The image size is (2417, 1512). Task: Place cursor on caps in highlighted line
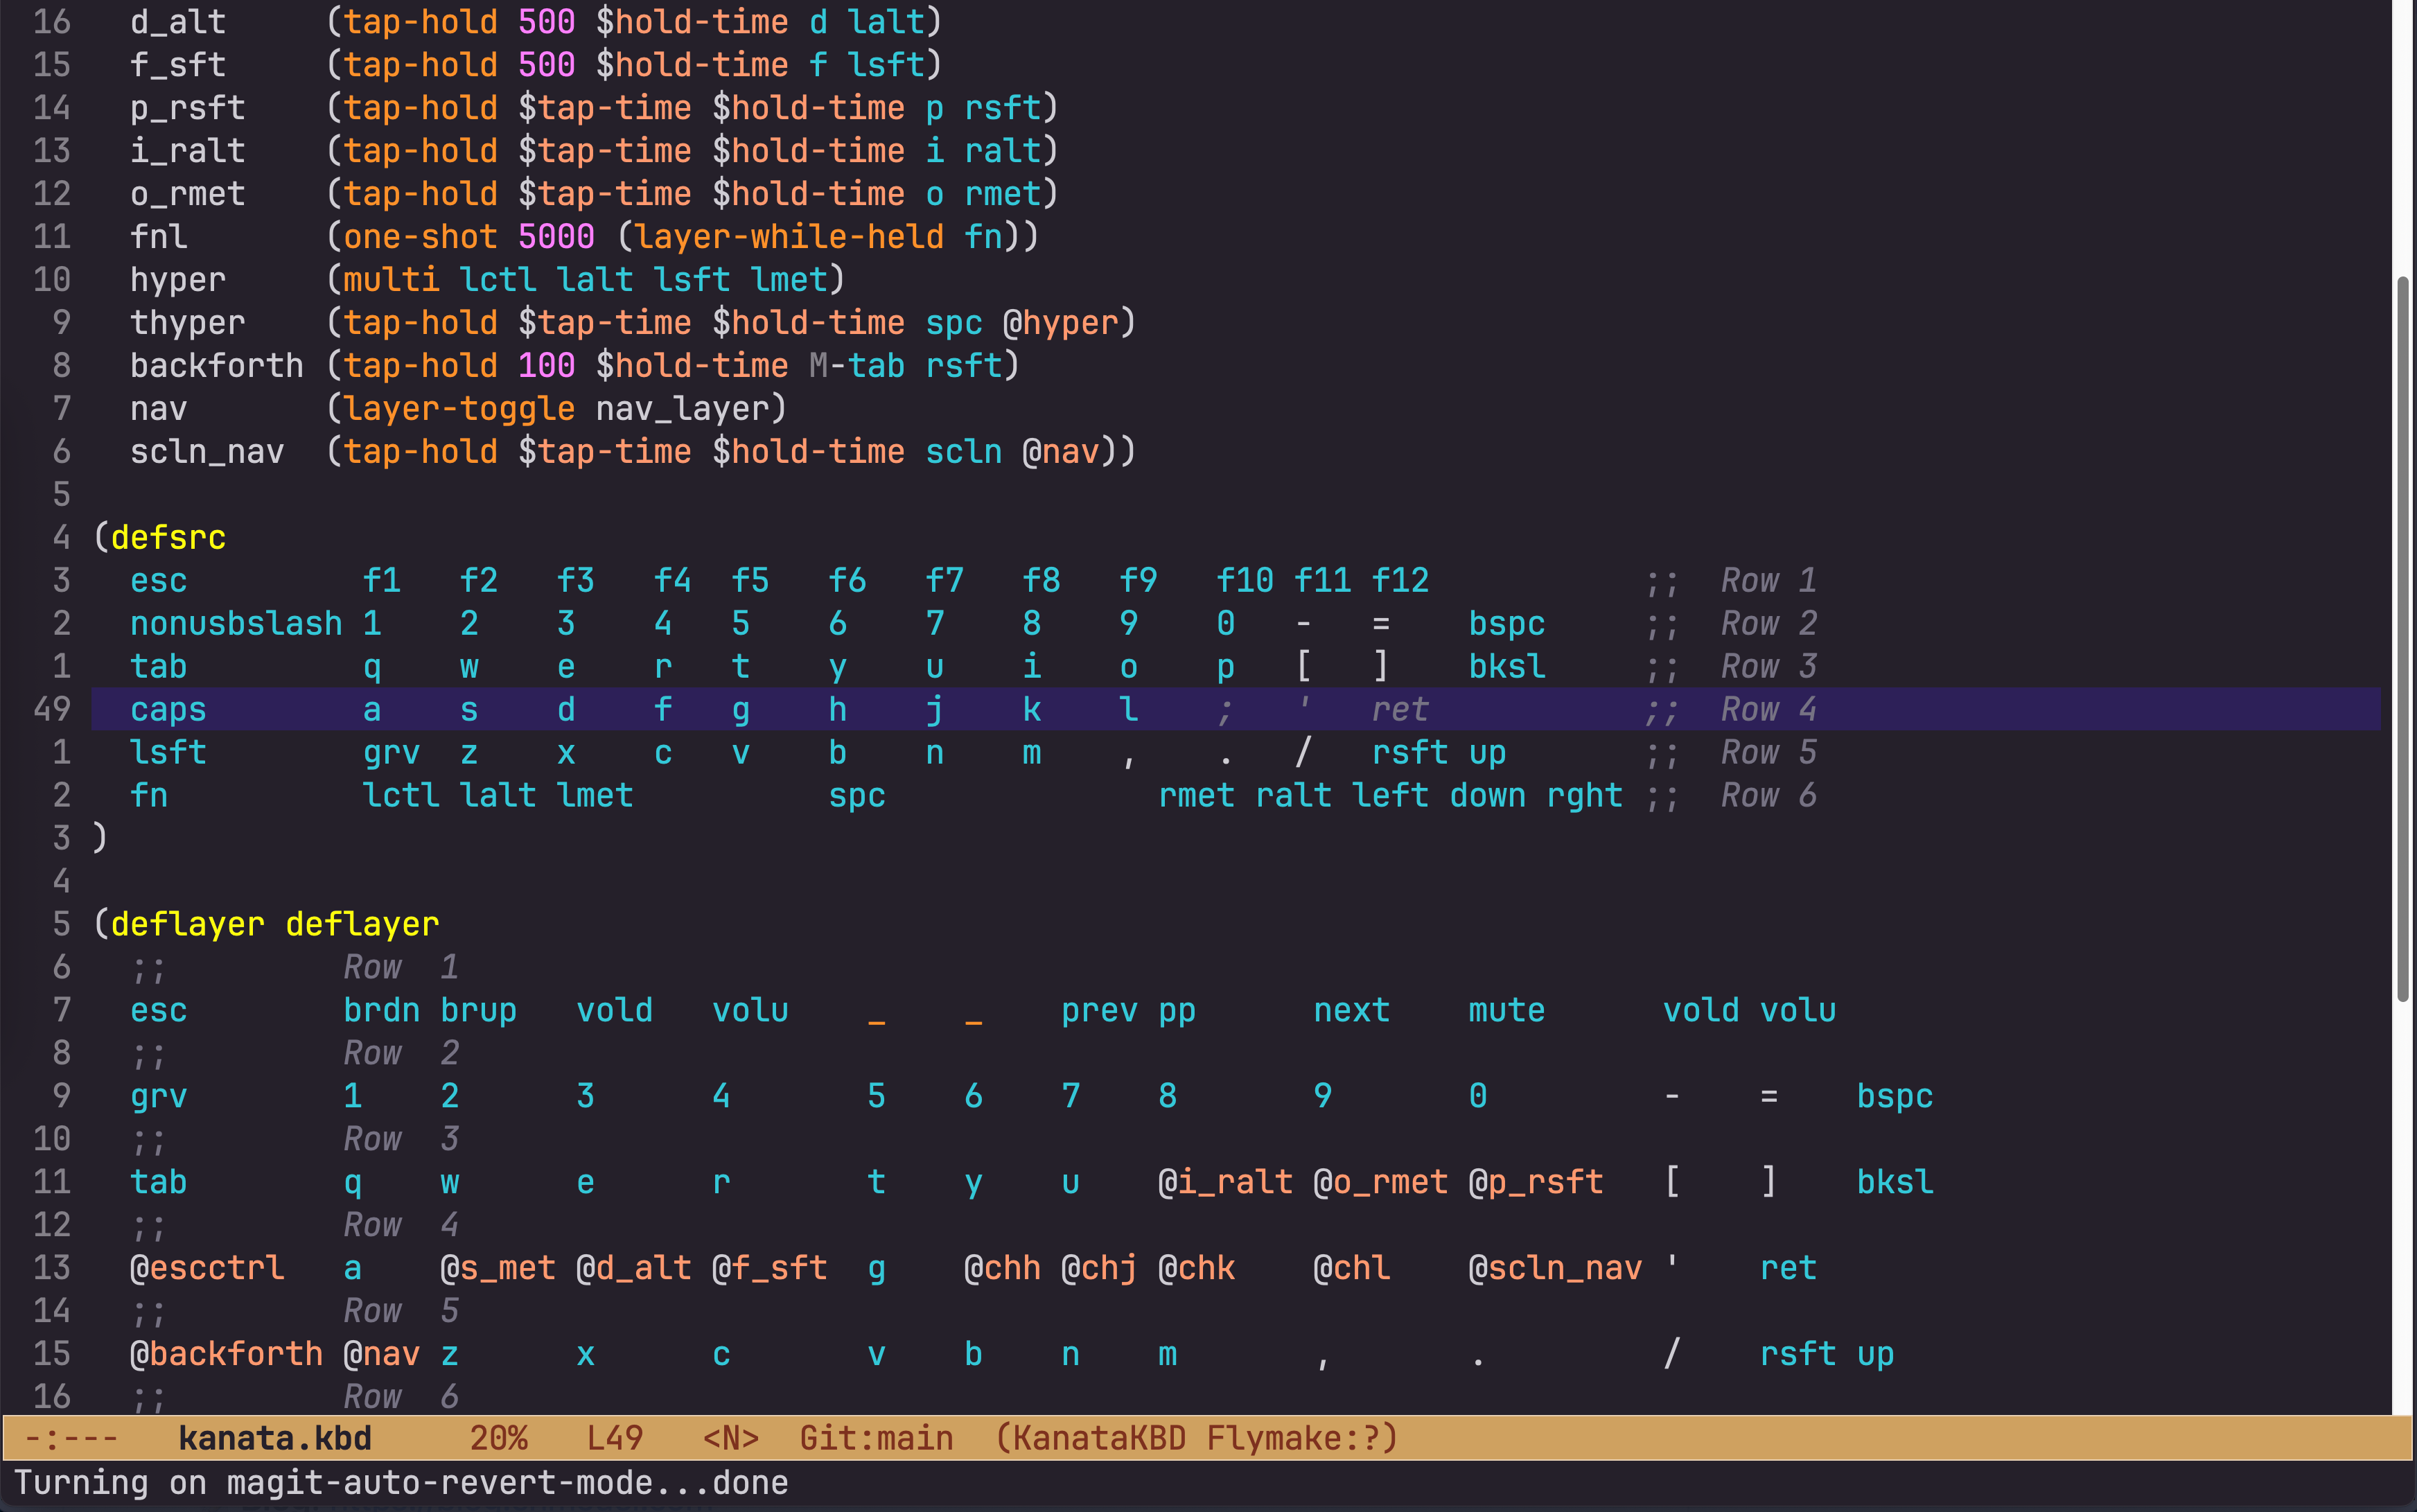click(168, 709)
